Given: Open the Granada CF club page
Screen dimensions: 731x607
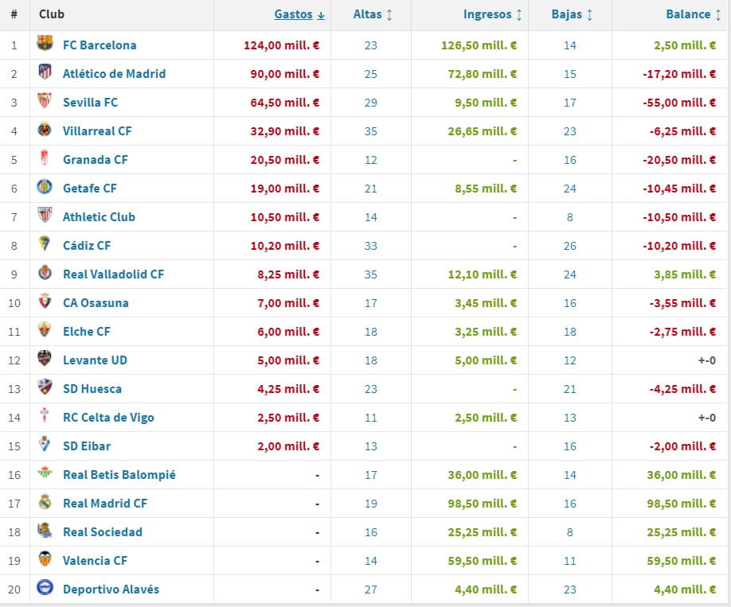Looking at the screenshot, I should 95,160.
